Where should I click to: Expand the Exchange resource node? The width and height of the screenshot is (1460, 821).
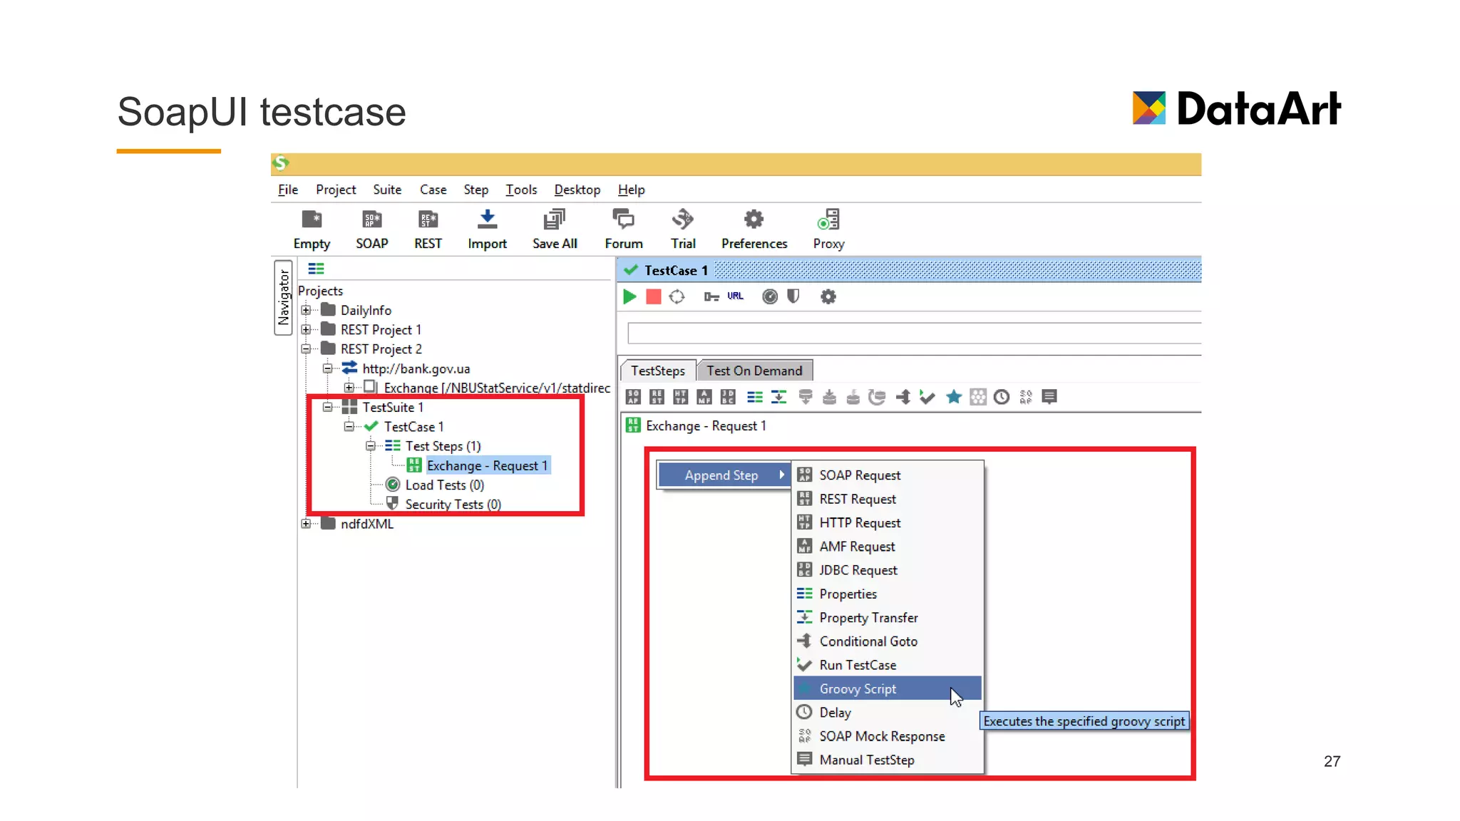(349, 388)
